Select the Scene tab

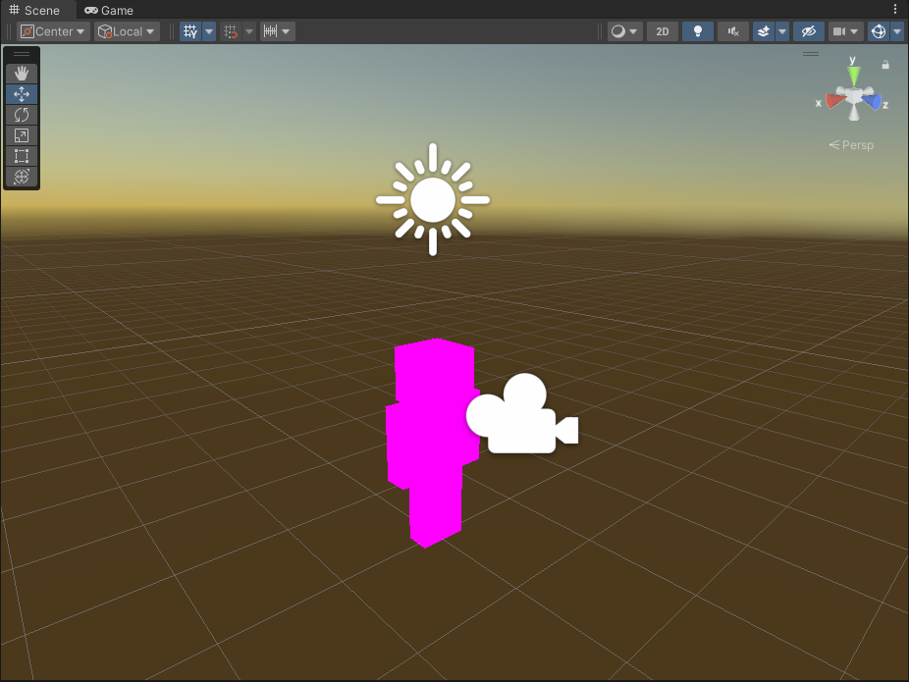pyautogui.click(x=34, y=10)
